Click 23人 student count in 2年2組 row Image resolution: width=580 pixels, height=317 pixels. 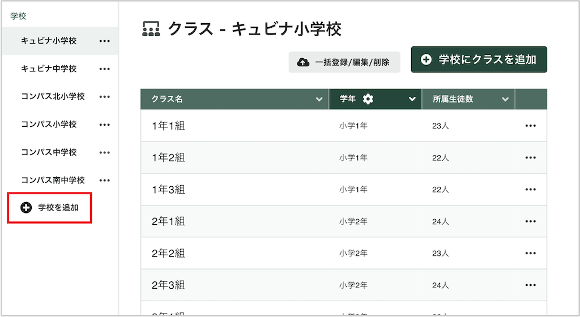click(440, 254)
